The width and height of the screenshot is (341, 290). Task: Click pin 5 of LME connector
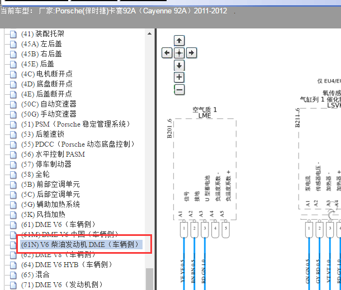226,229
